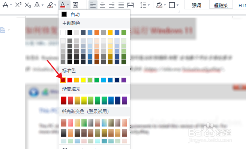Align text right
Viewport: 246px width, 149px height.
(x=112, y=5)
